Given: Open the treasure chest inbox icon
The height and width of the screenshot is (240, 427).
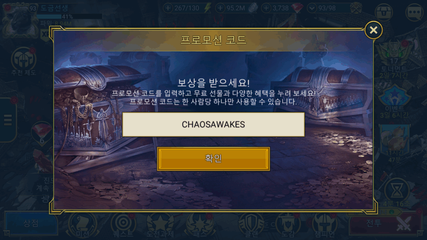Looking at the screenshot, I should click(384, 12).
